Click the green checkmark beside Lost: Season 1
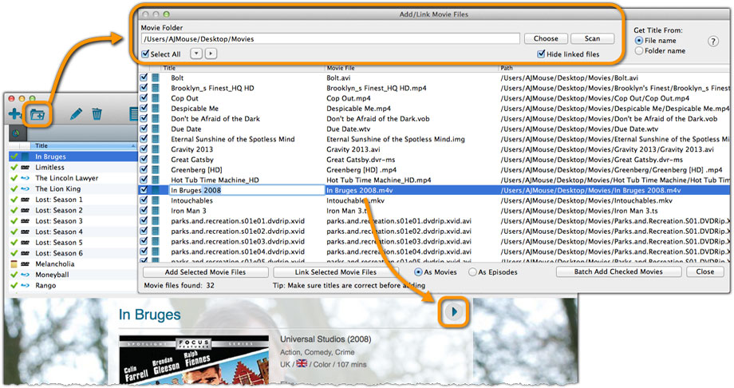 (x=14, y=200)
